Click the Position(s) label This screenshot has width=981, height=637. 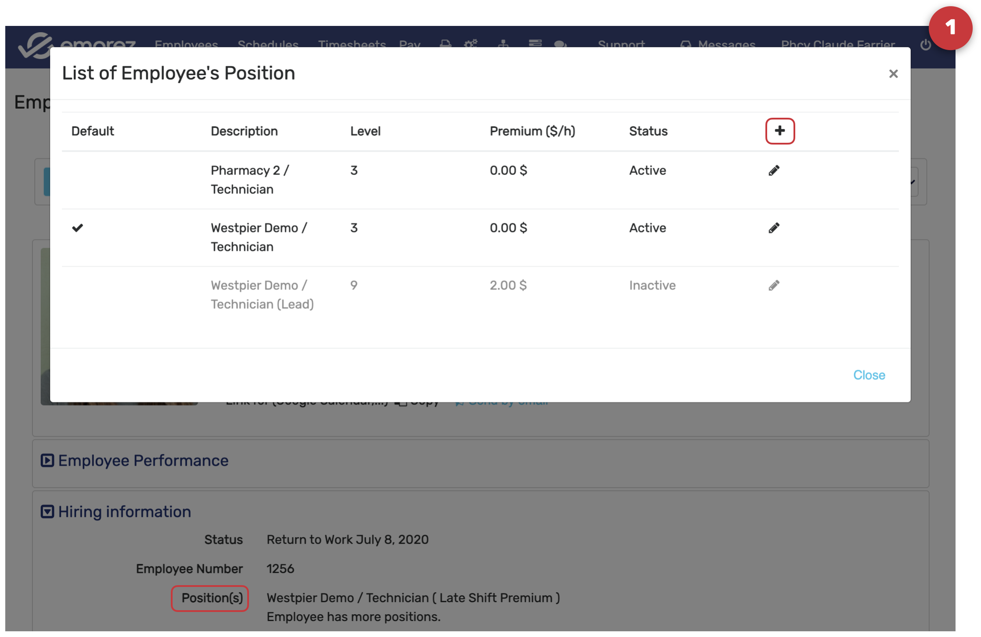(x=212, y=598)
